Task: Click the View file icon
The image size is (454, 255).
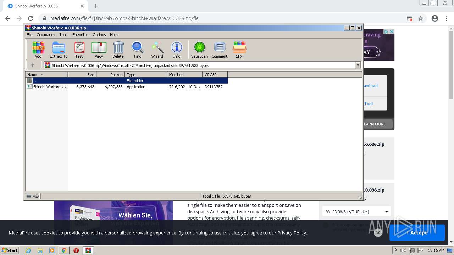Action: pyautogui.click(x=99, y=50)
